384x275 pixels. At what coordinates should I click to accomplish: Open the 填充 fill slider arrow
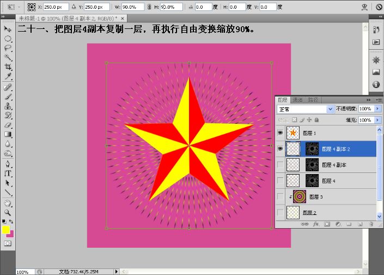point(377,120)
